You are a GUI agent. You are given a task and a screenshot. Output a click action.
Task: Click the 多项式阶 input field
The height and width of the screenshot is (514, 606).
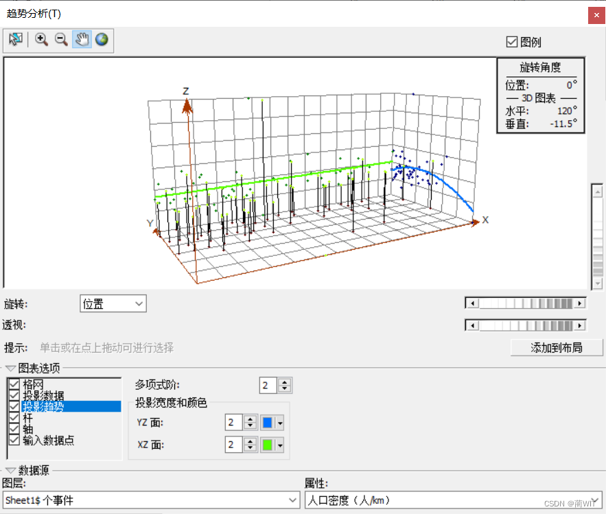pyautogui.click(x=268, y=385)
